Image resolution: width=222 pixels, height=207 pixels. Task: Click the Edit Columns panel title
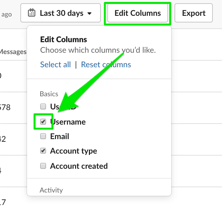pyautogui.click(x=64, y=40)
